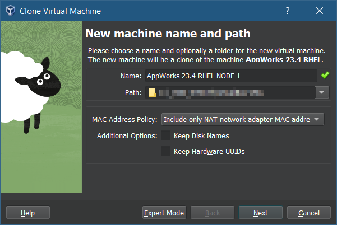Expand the Path dropdown arrow
The width and height of the screenshot is (337, 225).
pos(322,93)
